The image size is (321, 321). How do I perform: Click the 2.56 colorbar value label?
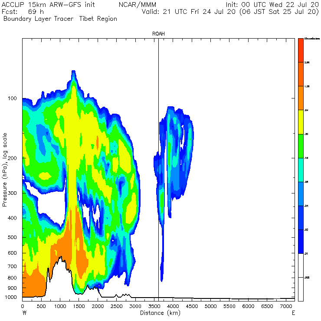coord(307,62)
